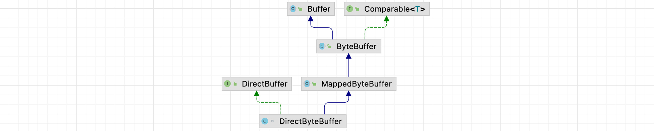Click the class icon beside ByteBuffer
The height and width of the screenshot is (131, 654).
click(x=322, y=46)
